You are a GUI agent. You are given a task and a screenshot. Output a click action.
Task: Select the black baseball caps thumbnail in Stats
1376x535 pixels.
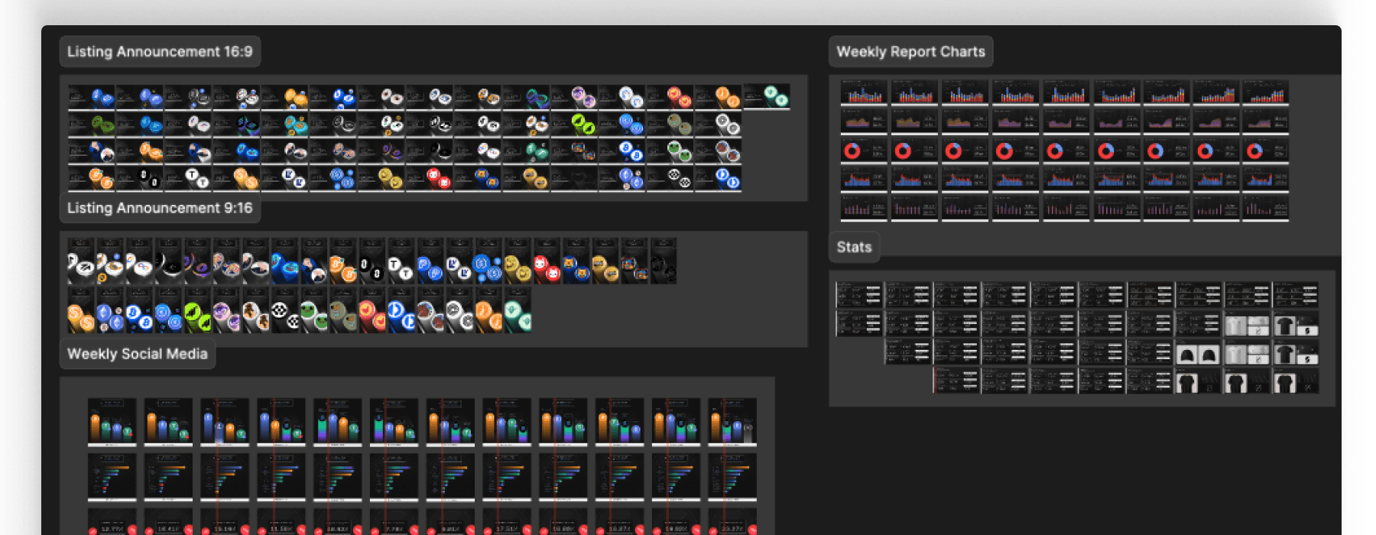1198,353
